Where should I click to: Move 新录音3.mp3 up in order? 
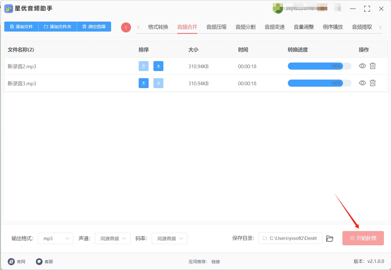[143, 83]
